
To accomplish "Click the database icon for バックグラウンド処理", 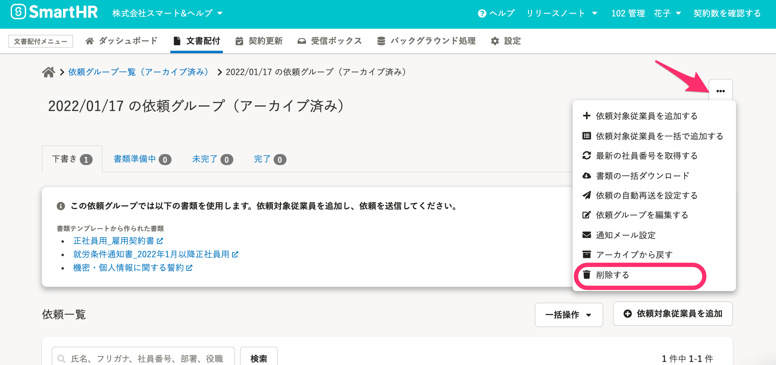I will coord(381,41).
